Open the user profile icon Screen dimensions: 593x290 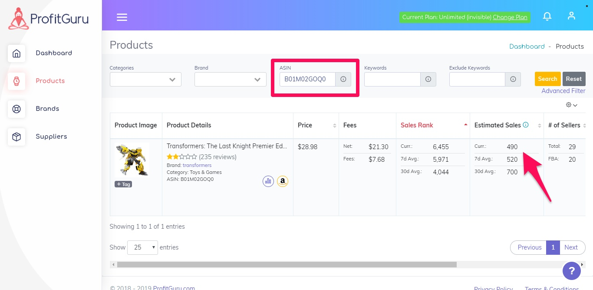point(571,16)
